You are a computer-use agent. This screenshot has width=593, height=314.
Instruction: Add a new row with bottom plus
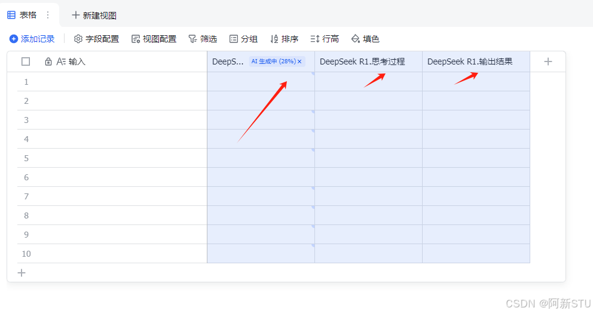click(22, 273)
